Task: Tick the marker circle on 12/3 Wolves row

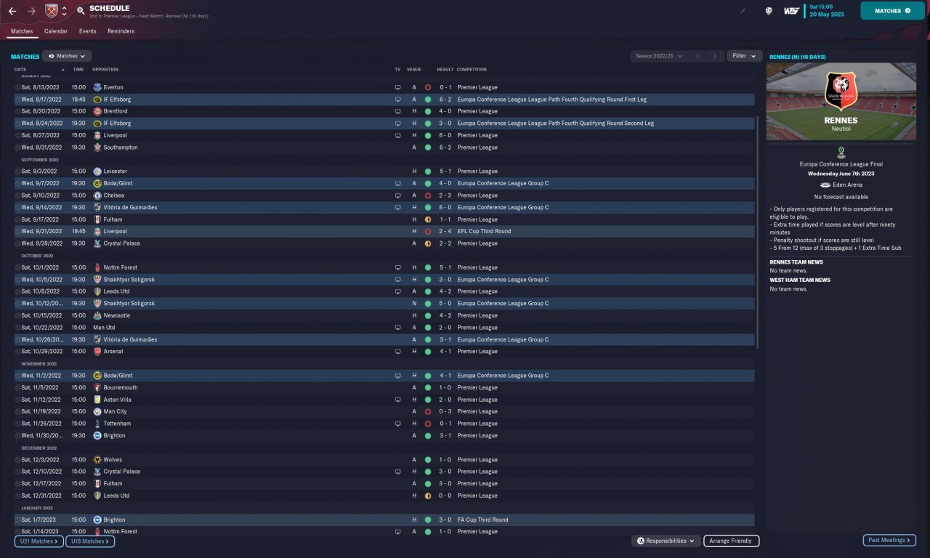Action: point(17,460)
